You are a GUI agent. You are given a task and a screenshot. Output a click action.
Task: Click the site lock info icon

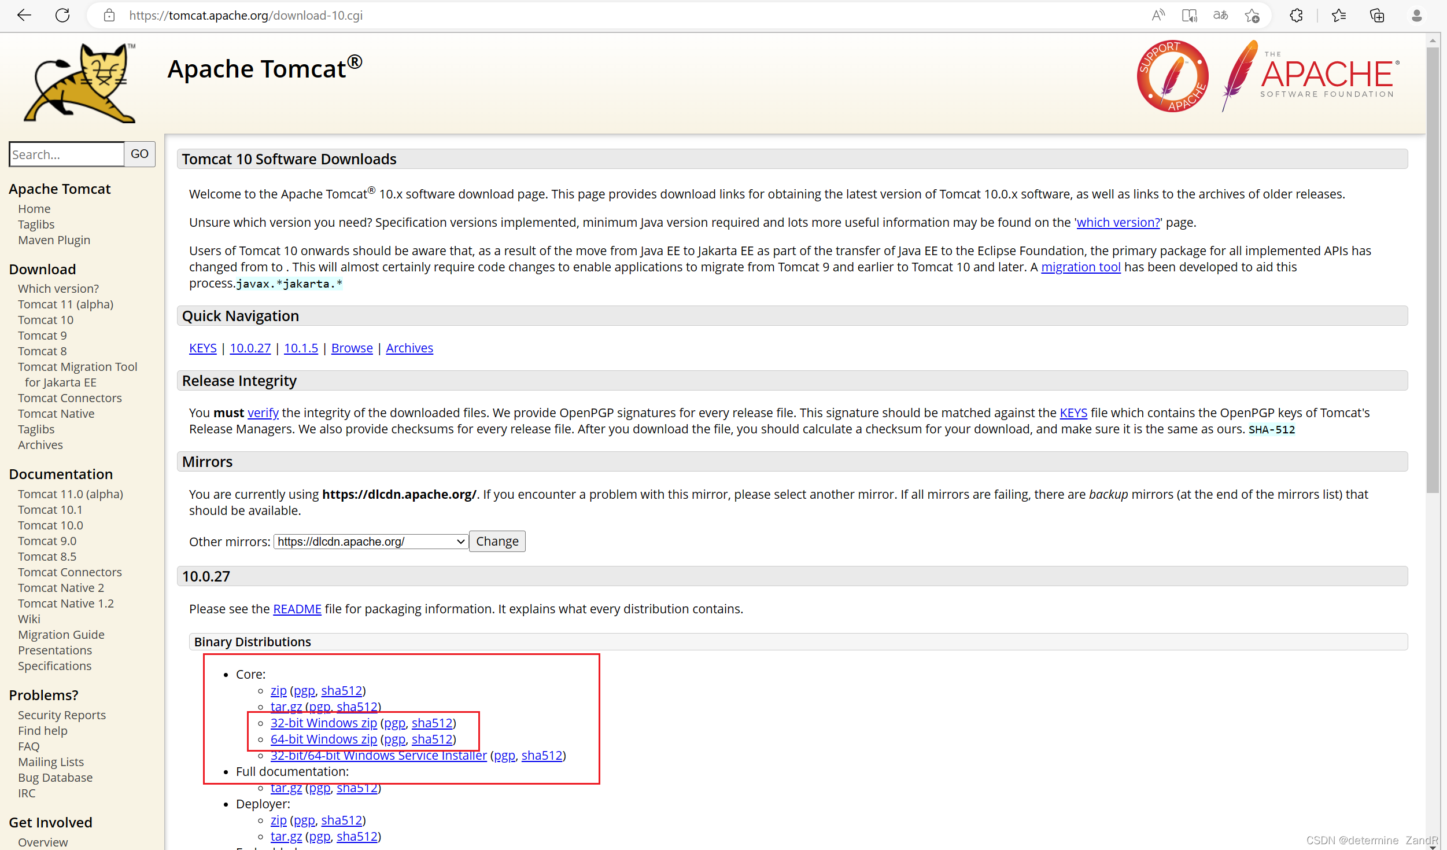(109, 16)
